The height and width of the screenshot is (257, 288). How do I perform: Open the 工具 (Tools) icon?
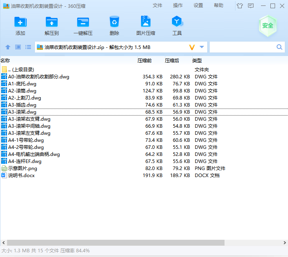point(177,21)
